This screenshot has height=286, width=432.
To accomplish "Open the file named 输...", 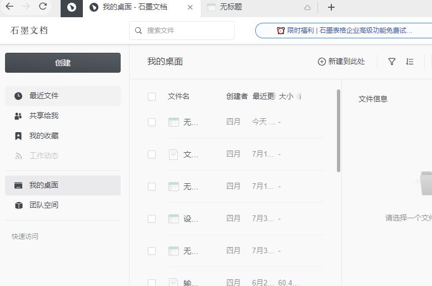I will (191, 283).
